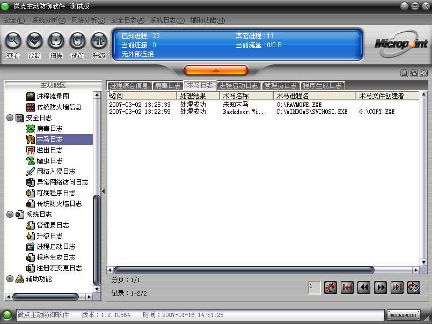
Task: Click the 病毒日志 green virus icon
Action: pyautogui.click(x=30, y=129)
